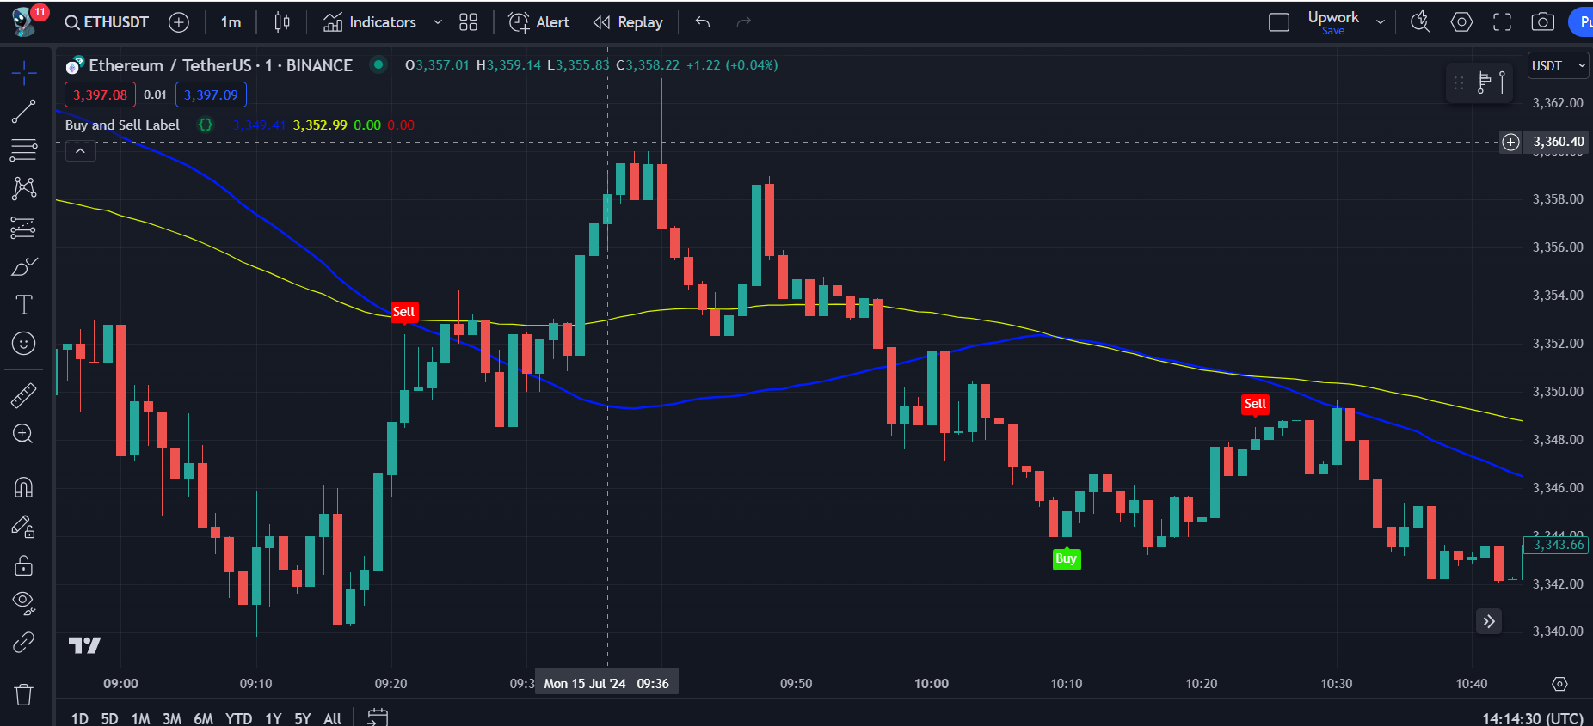The width and height of the screenshot is (1593, 726).
Task: Expand the Upwork layout dropdown arrow
Action: click(1381, 22)
